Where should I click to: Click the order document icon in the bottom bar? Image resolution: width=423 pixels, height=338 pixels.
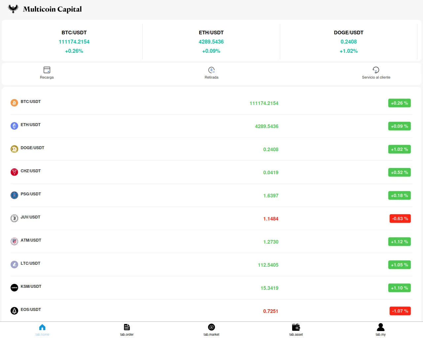click(127, 327)
